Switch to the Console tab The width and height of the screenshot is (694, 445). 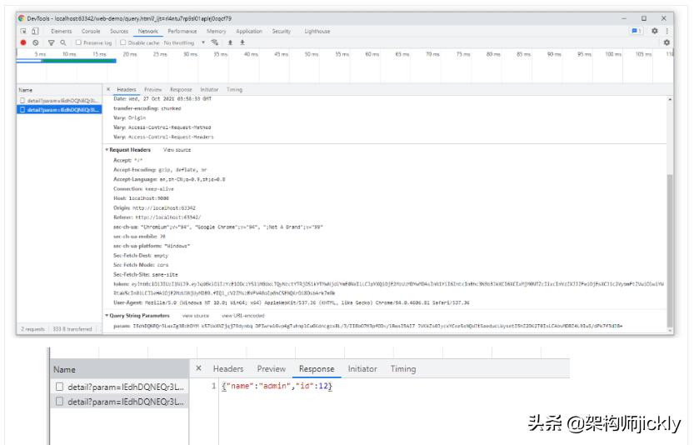click(91, 32)
